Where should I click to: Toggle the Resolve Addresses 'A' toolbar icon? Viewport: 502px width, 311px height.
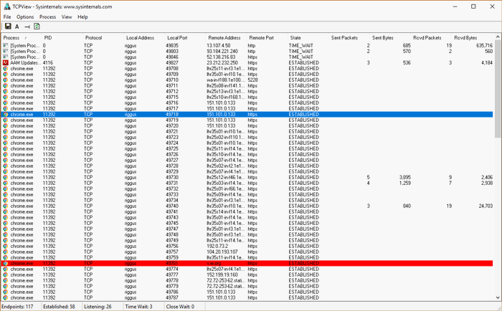click(x=17, y=27)
